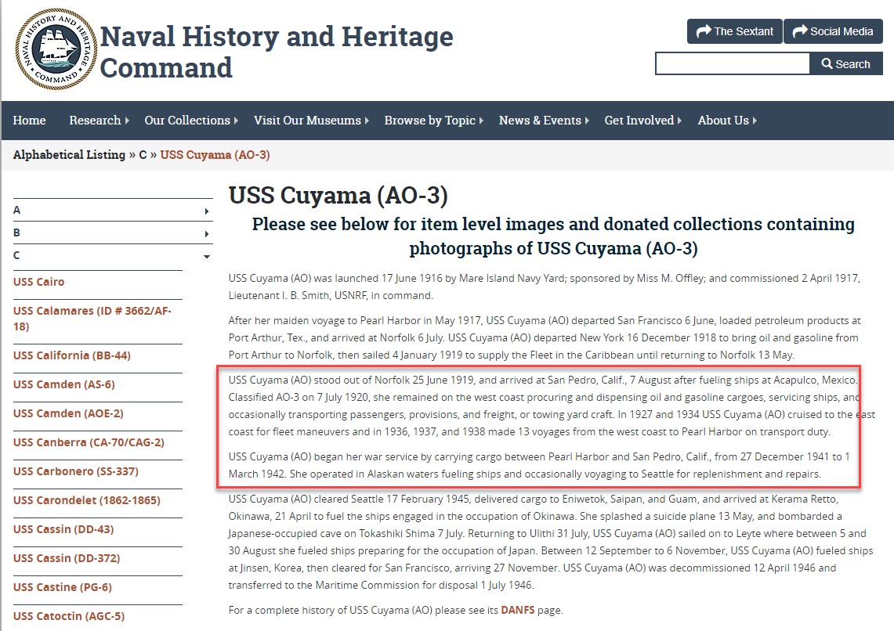Collapse the letter C sidebar section

(112, 256)
